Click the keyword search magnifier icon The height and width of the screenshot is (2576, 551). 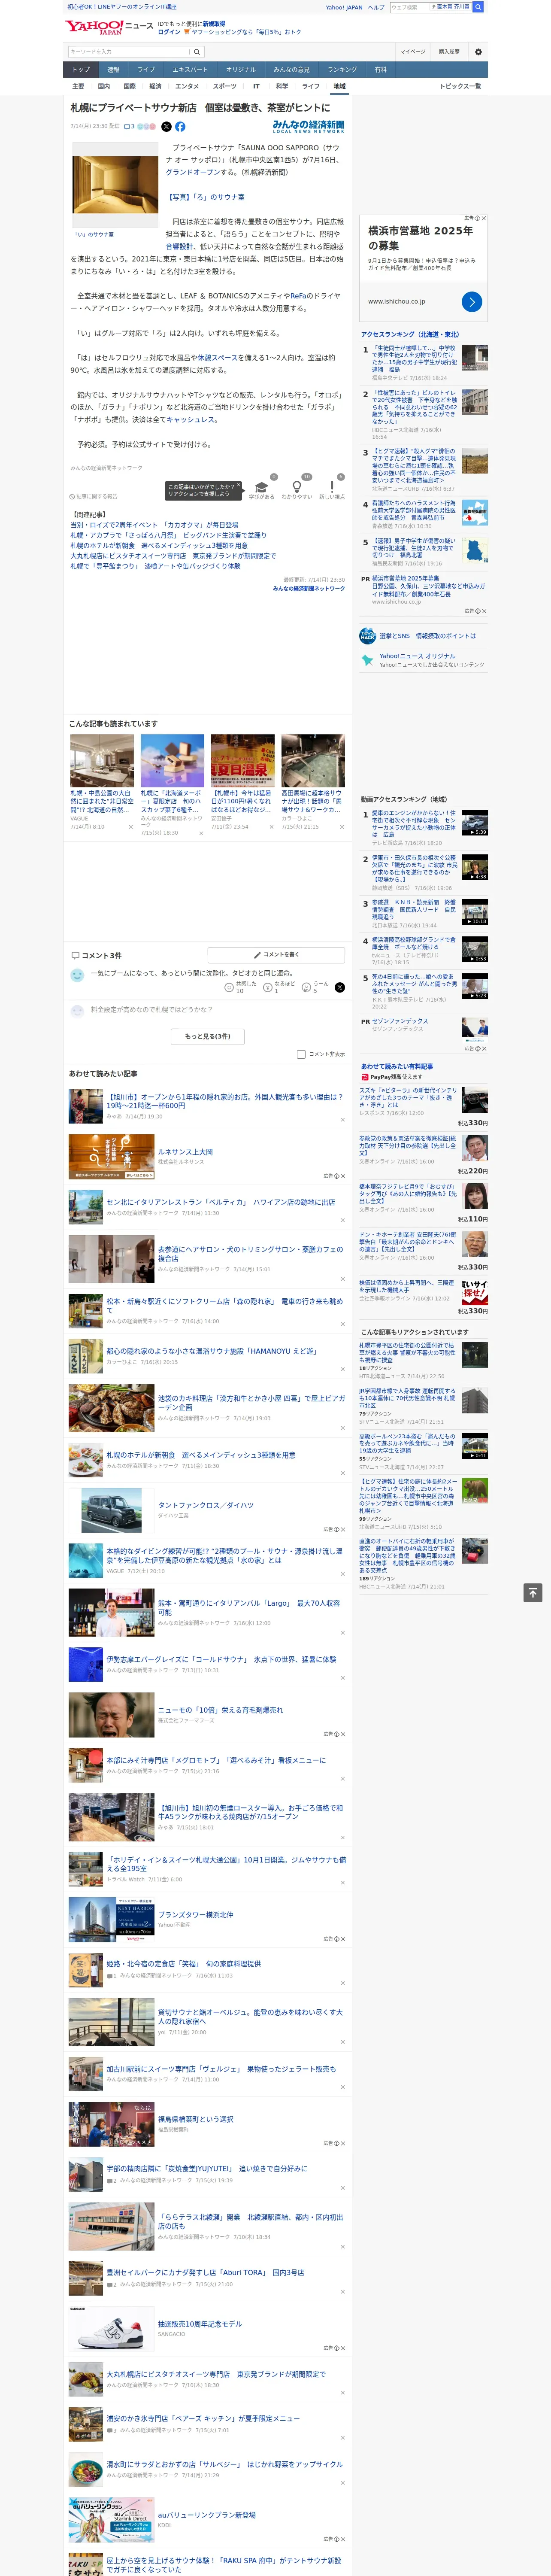[x=196, y=52]
